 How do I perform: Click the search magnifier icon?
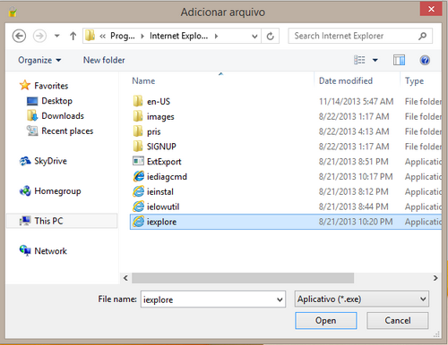pos(422,36)
